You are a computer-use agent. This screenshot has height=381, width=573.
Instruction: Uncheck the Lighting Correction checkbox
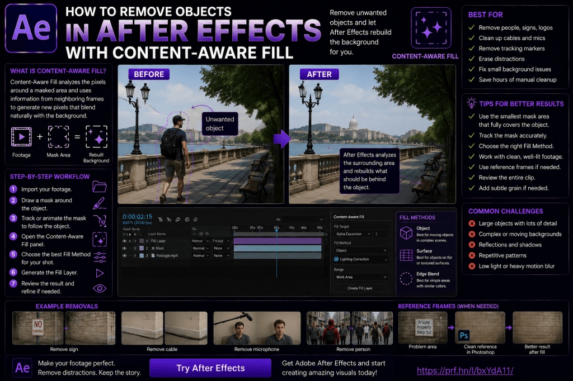336,259
